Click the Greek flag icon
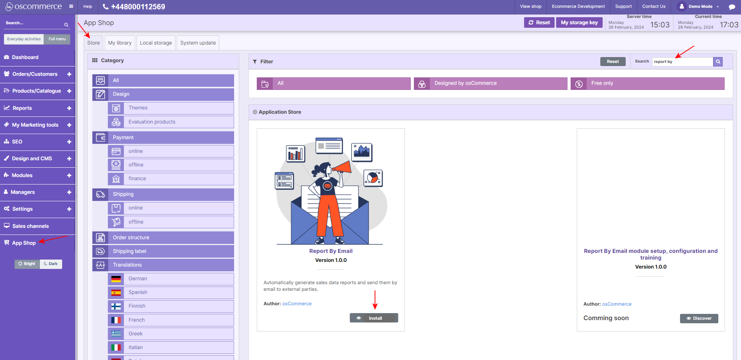Screen dimensions: 741x360 [116, 334]
